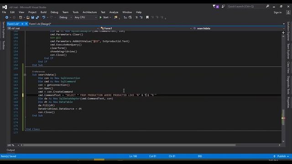Click the split editor plus icon

pos(283,33)
